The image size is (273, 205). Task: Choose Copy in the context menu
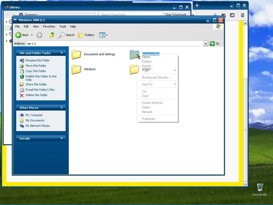pos(157,96)
